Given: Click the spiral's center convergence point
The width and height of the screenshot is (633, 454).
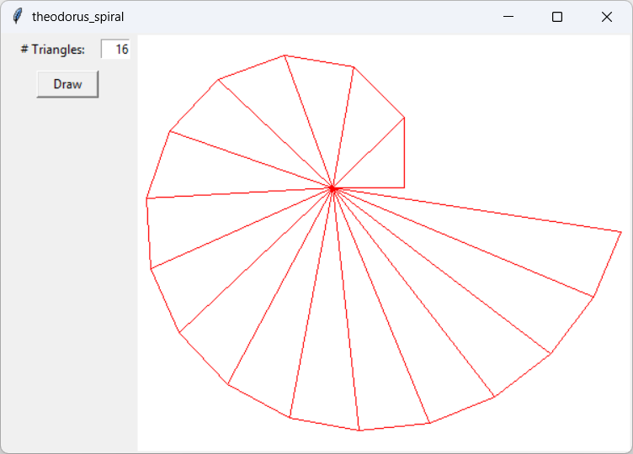Looking at the screenshot, I should (333, 188).
